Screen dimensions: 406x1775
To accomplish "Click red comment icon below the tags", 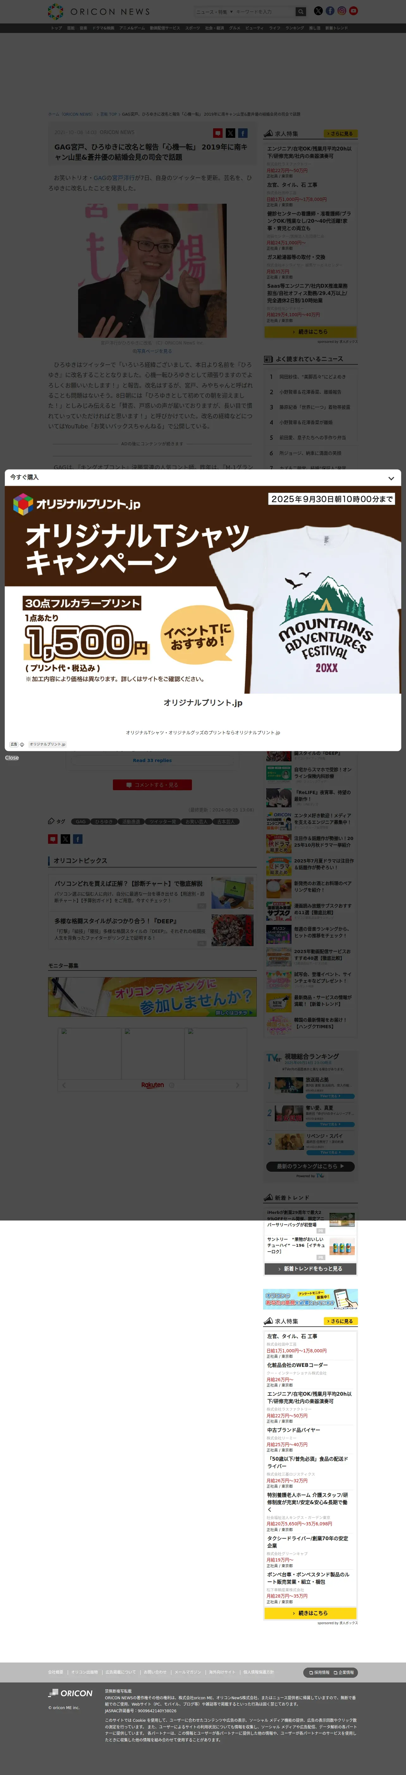I will [x=53, y=839].
